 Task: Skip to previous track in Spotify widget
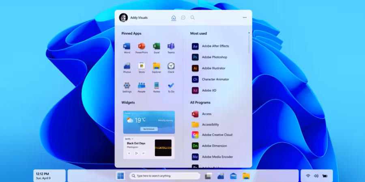click(129, 153)
